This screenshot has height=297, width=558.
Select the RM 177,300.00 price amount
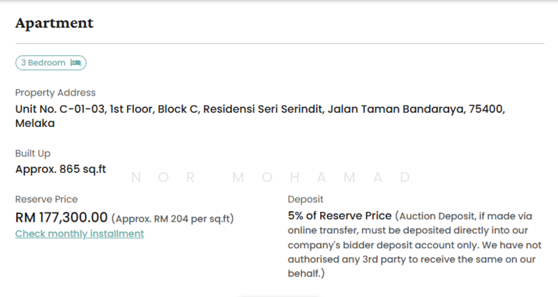(x=61, y=218)
